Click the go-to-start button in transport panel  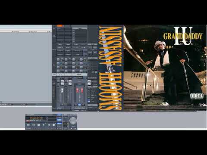click(x=28, y=125)
